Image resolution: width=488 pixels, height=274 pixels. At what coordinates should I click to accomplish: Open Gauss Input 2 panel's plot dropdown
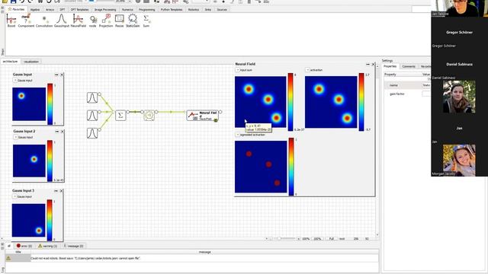pyautogui.click(x=15, y=137)
